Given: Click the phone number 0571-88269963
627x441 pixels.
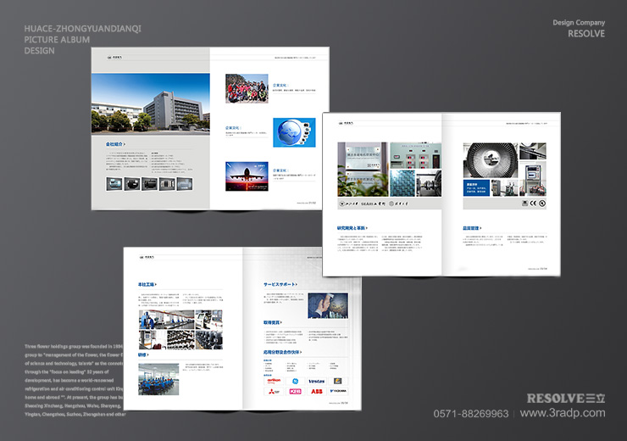Looking at the screenshot, I should 471,413.
